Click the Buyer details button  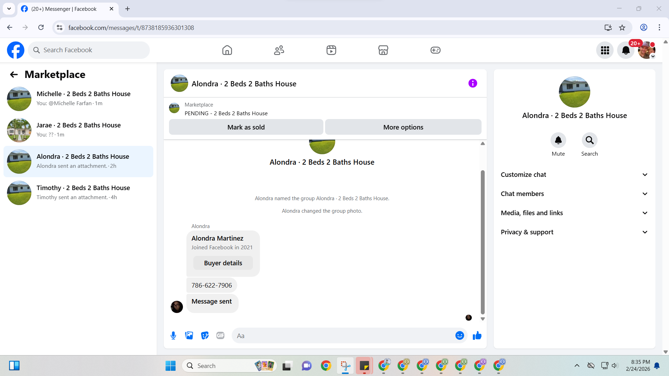tap(223, 263)
